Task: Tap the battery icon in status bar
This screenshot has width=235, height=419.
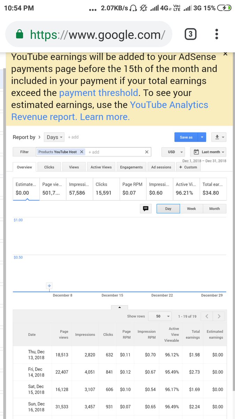Action: [x=224, y=8]
